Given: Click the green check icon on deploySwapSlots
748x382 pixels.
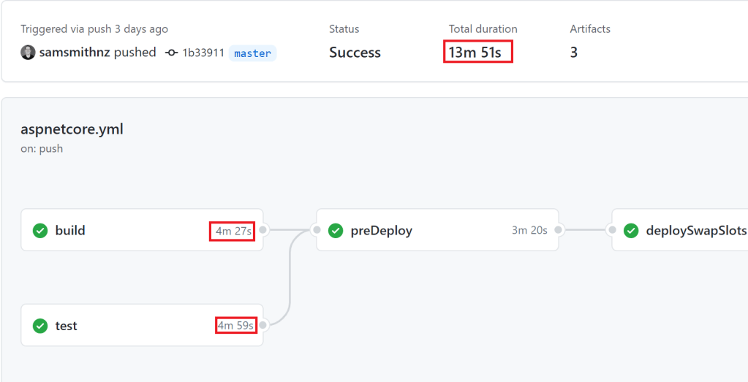Looking at the screenshot, I should click(x=631, y=231).
